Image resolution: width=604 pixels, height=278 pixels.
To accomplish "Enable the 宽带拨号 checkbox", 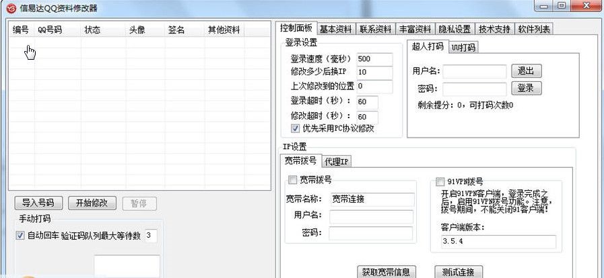I will (x=292, y=179).
